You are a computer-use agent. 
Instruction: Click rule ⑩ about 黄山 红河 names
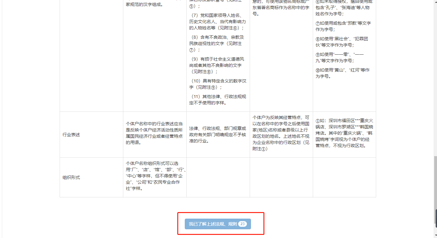pos(342,73)
